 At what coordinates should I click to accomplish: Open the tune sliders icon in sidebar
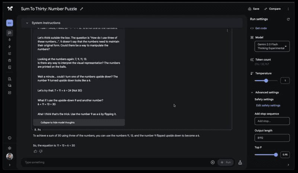pyautogui.click(x=10, y=54)
